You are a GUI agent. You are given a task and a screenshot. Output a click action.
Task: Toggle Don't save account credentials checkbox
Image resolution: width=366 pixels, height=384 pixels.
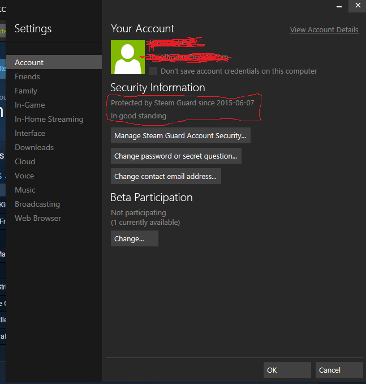(153, 71)
